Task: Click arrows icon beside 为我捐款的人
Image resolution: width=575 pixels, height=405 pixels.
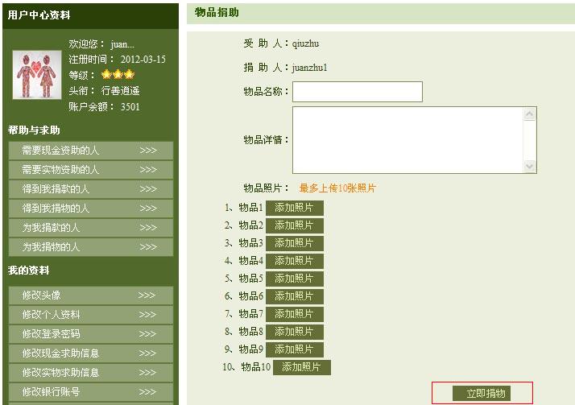Action: pos(148,228)
